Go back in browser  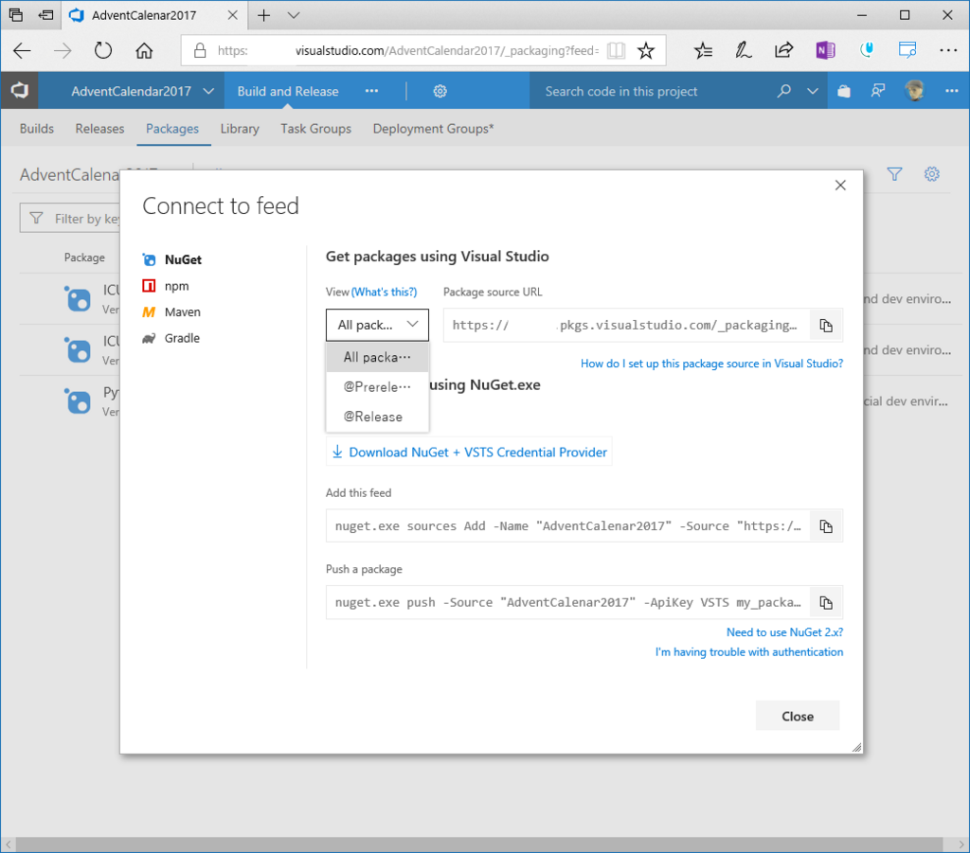point(23,50)
